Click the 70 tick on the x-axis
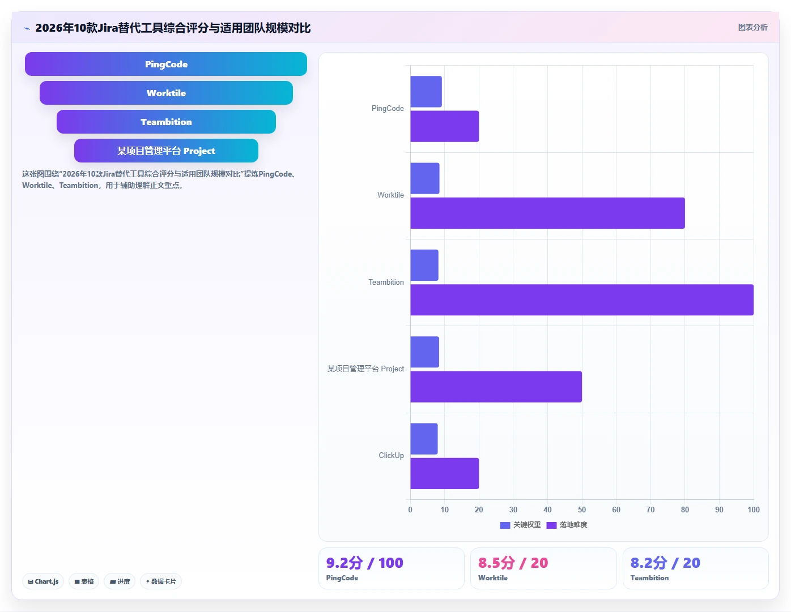The height and width of the screenshot is (612, 791). (x=650, y=510)
